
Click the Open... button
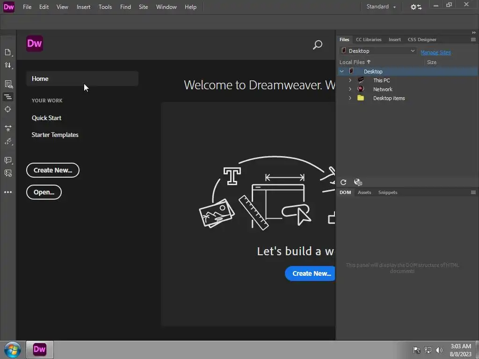click(x=44, y=192)
